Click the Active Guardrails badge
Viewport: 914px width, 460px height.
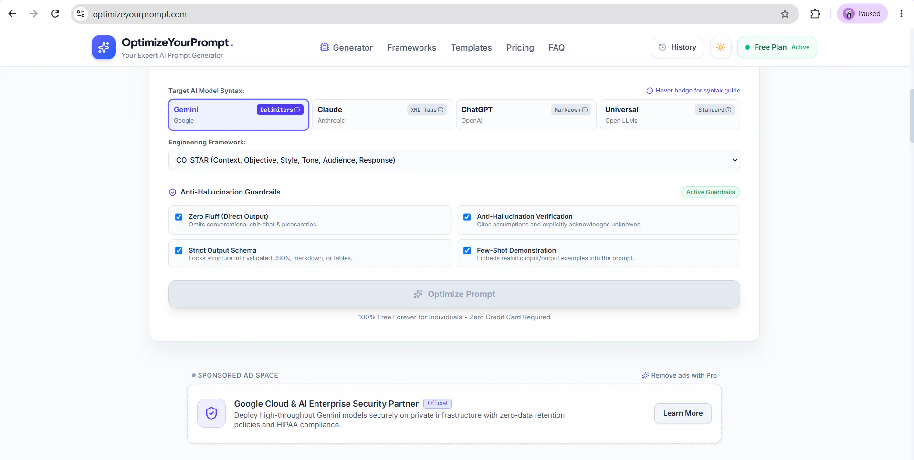(710, 192)
